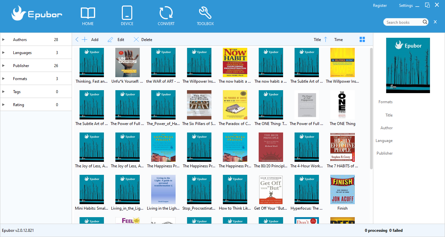The image size is (445, 237).
Task: Click the X Delete icon
Action: tap(136, 40)
